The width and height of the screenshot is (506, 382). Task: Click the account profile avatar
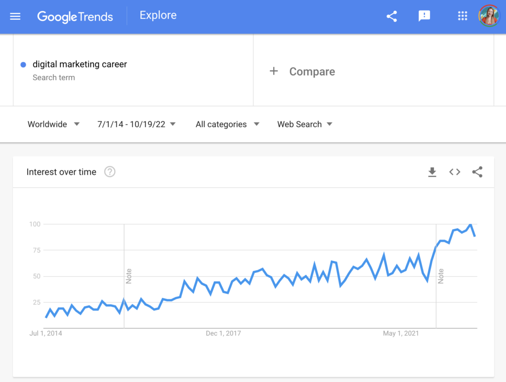(489, 16)
